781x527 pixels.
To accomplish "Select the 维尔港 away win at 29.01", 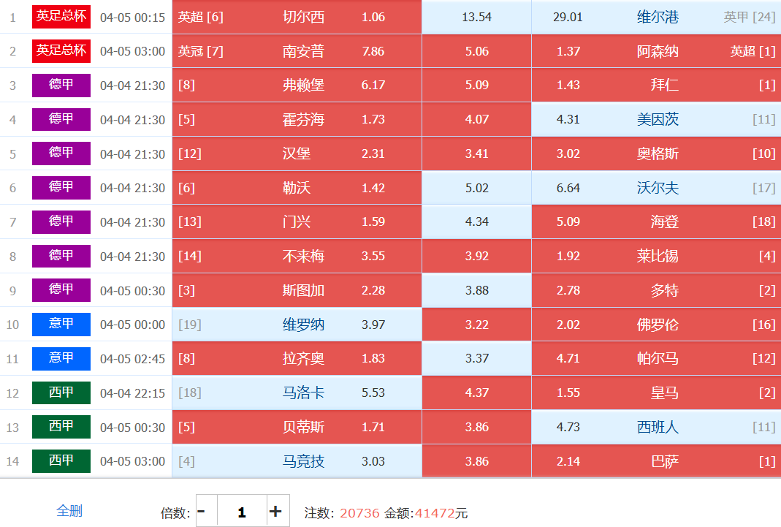I will (655, 17).
